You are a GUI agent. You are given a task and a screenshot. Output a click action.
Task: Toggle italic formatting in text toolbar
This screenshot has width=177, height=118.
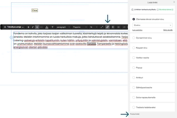pos(33,27)
